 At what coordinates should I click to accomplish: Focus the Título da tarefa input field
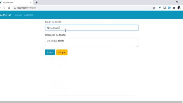[92, 28]
